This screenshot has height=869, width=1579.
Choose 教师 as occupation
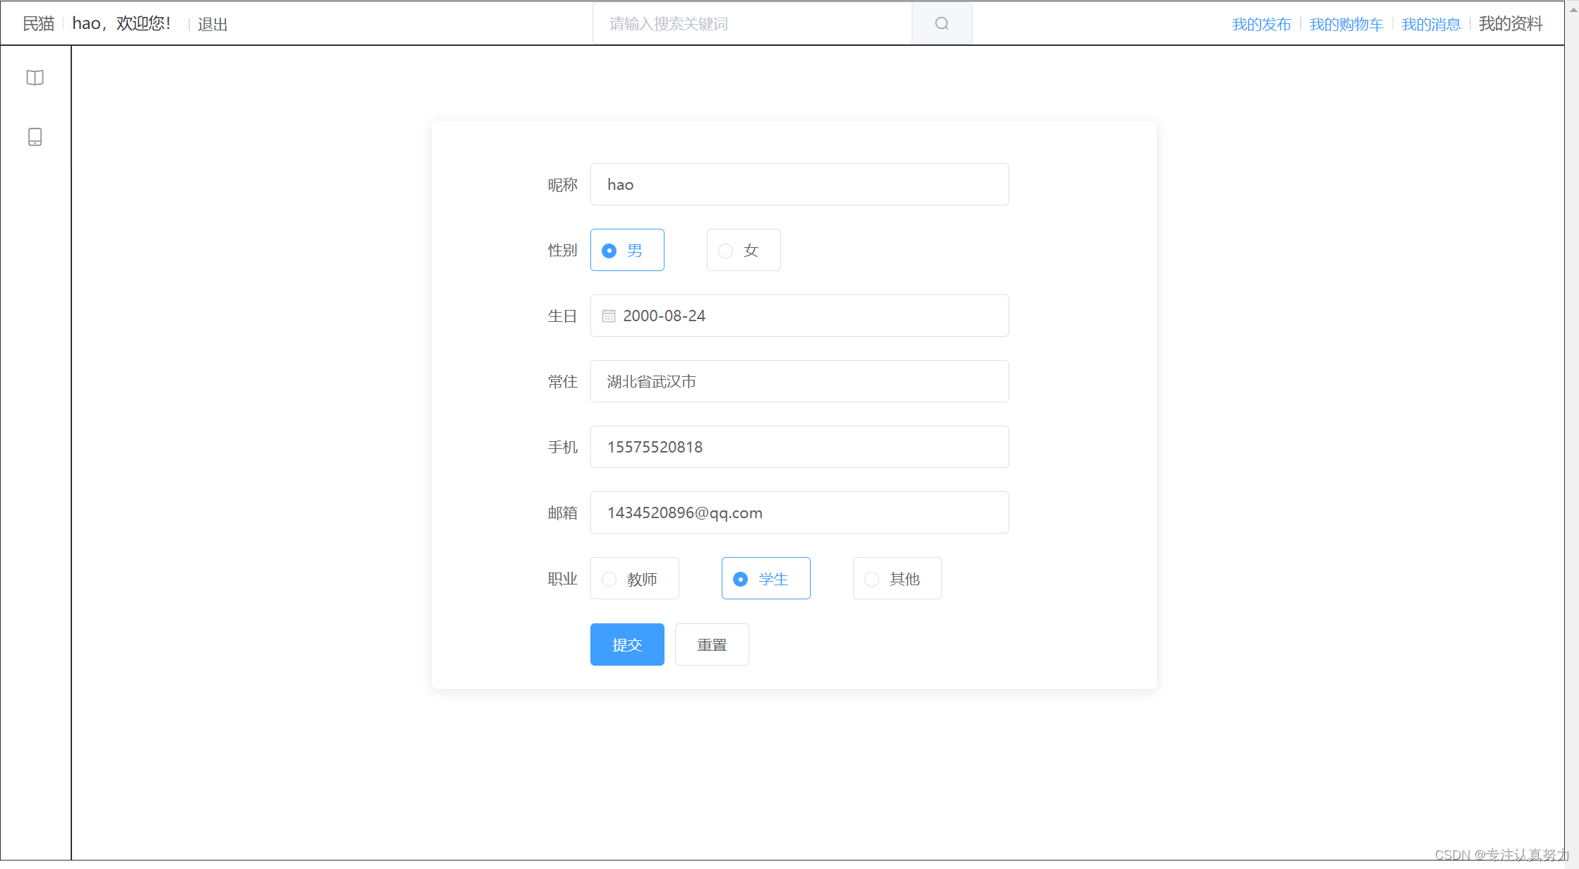(634, 578)
